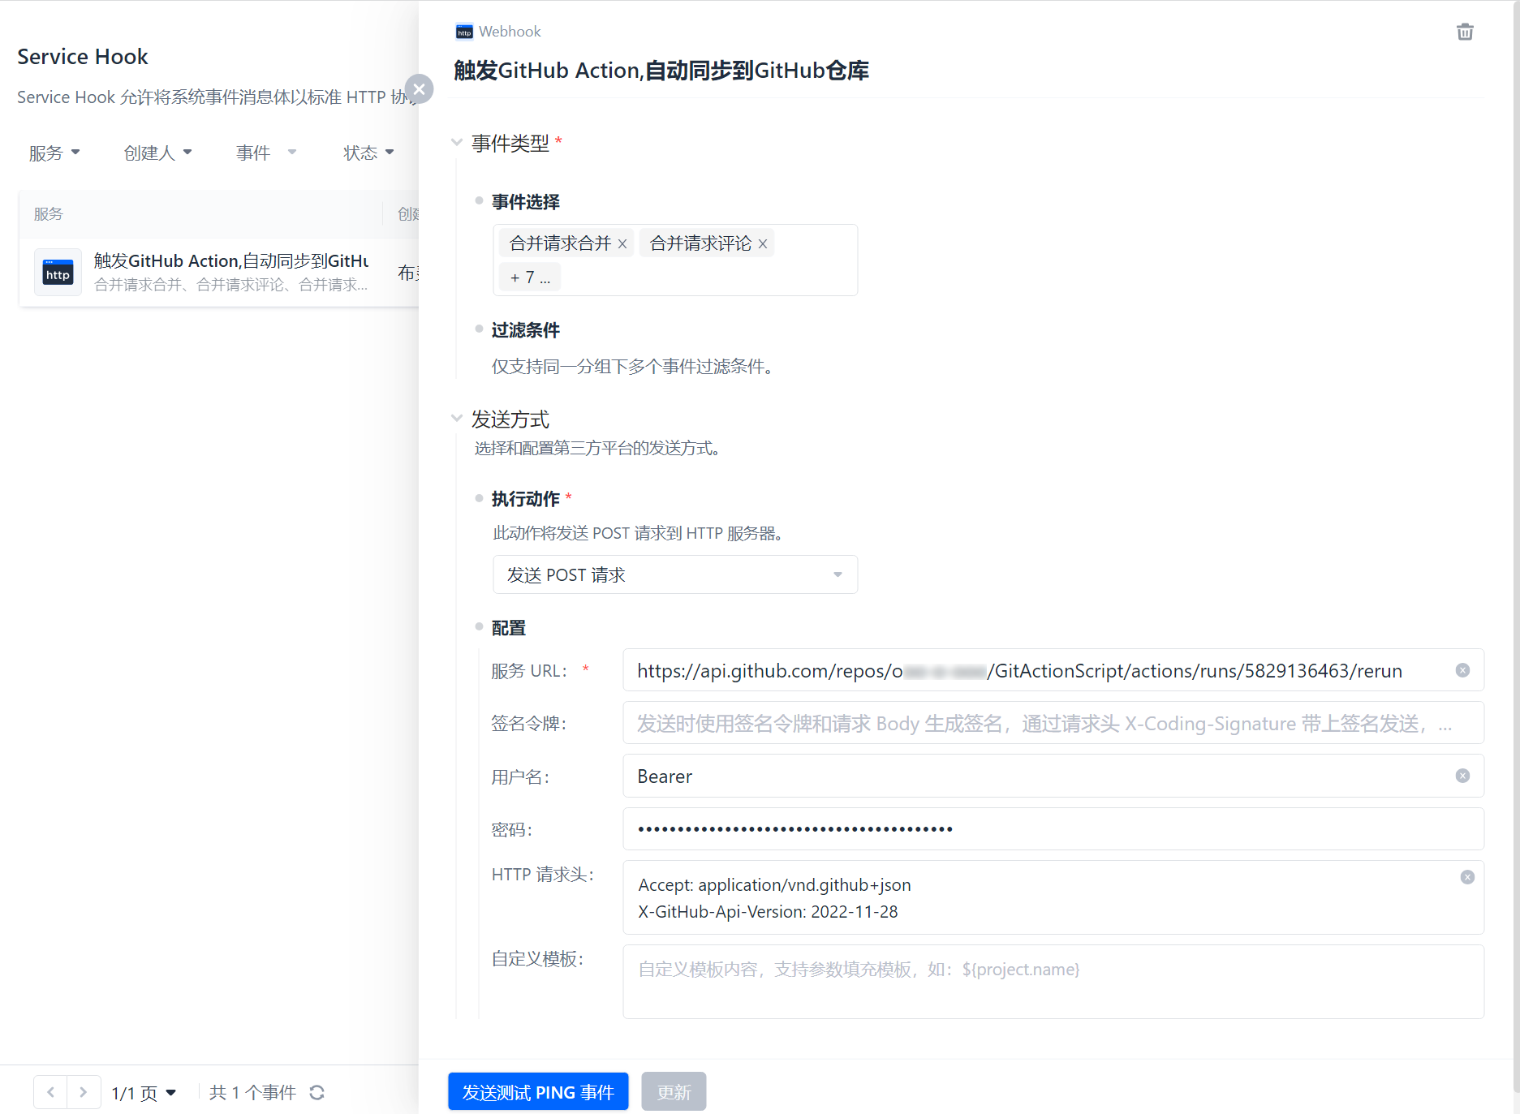Click the http icon in service list row
This screenshot has height=1114, width=1520.
[58, 273]
